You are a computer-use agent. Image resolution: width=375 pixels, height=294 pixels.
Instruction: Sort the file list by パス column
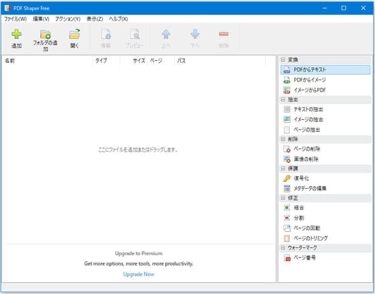219,61
